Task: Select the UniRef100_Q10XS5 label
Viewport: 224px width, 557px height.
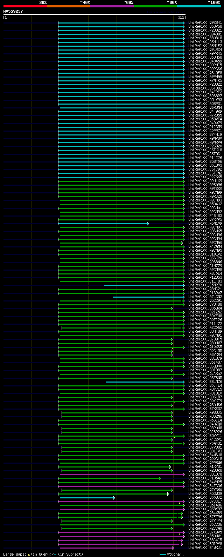Action: point(205,347)
